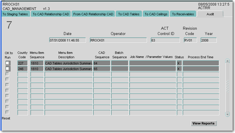235x133 pixels.
Task: Click the Operator field showing RROCK01
Action: coord(118,40)
